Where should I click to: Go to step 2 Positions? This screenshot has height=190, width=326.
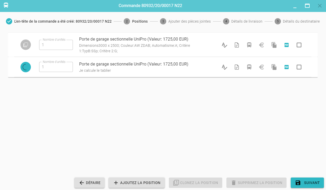[x=136, y=21]
